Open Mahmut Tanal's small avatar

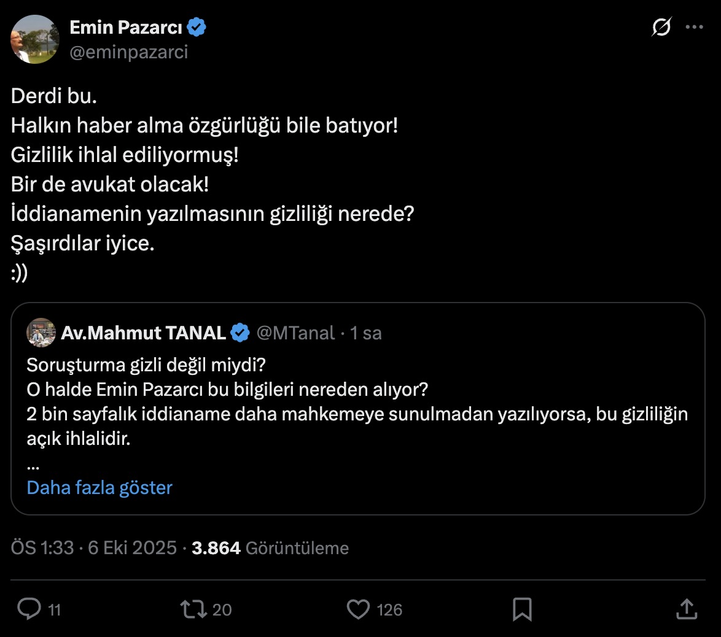(41, 333)
